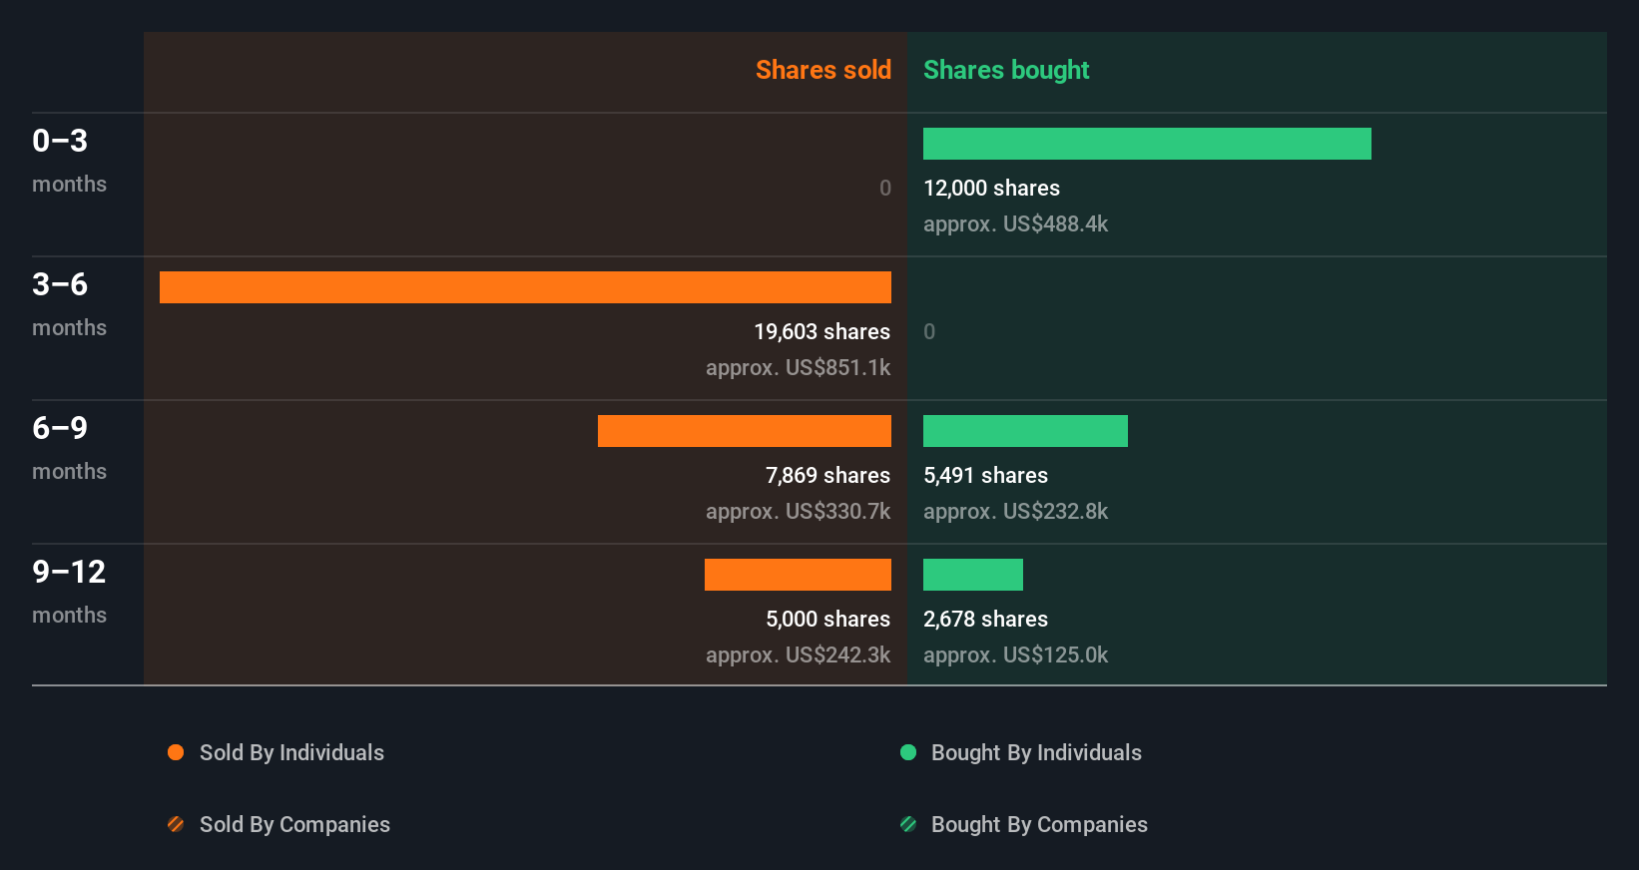Click the green 0–3 months bought bar
The height and width of the screenshot is (870, 1639).
[1147, 144]
